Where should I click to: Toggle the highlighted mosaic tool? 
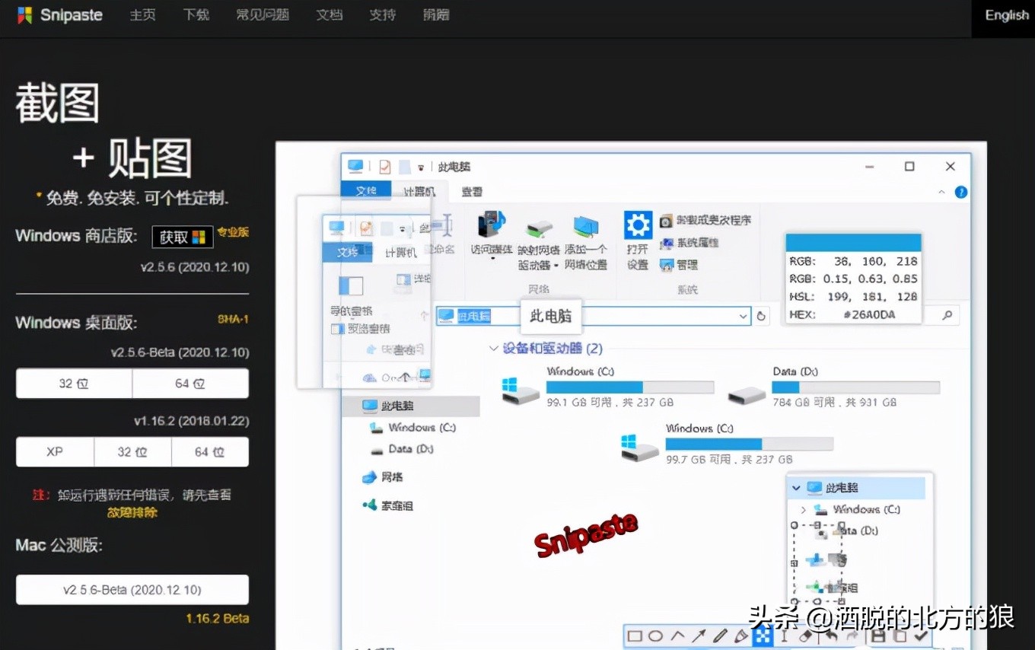(x=763, y=636)
